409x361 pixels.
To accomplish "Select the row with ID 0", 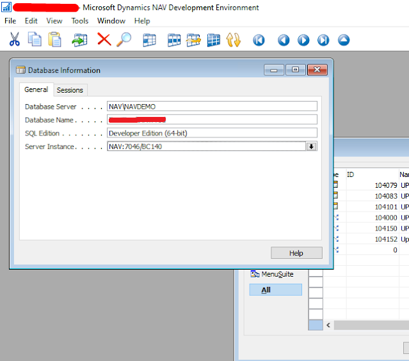I will [371, 250].
